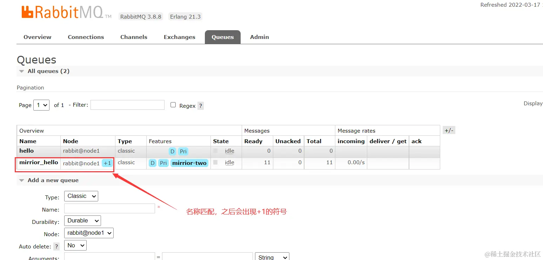The height and width of the screenshot is (260, 543).
Task: Collapse the Add a new queue section
Action: point(48,180)
